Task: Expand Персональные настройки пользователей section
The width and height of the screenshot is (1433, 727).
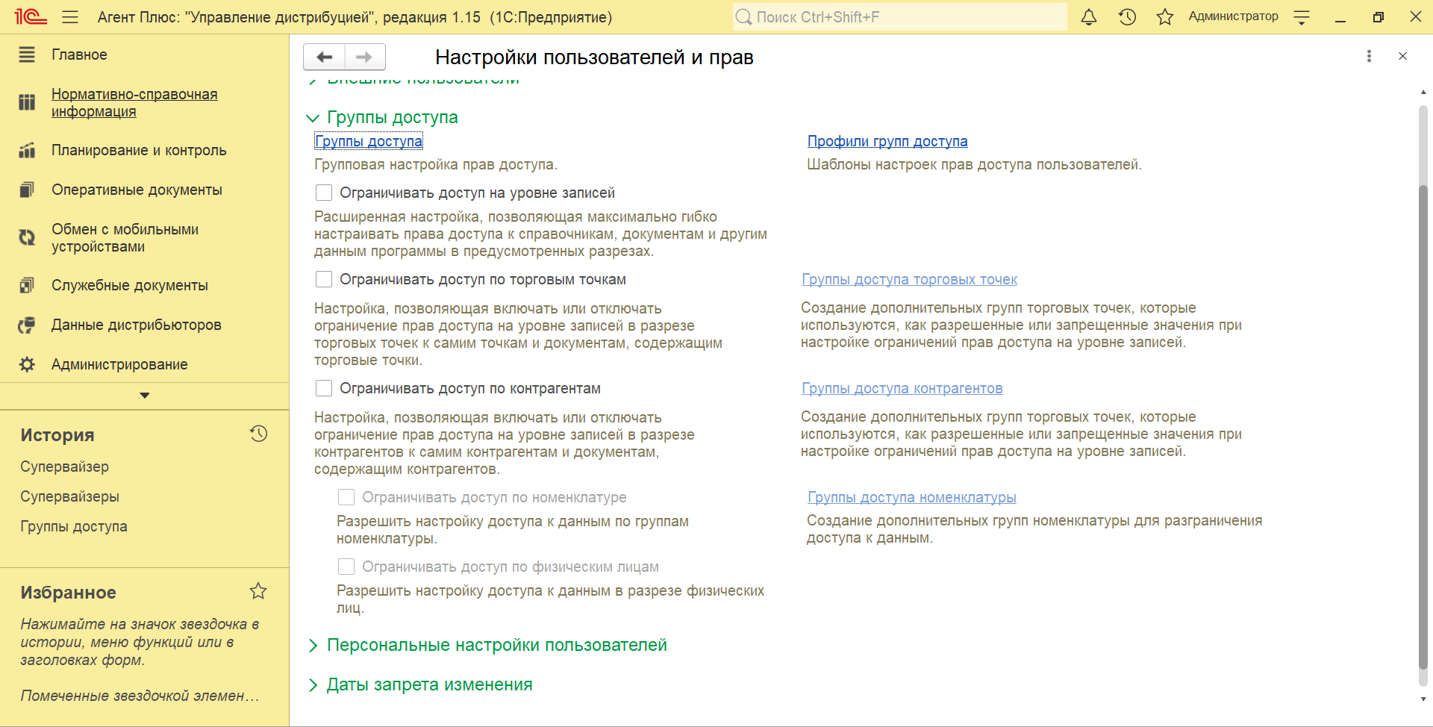Action: click(x=313, y=646)
